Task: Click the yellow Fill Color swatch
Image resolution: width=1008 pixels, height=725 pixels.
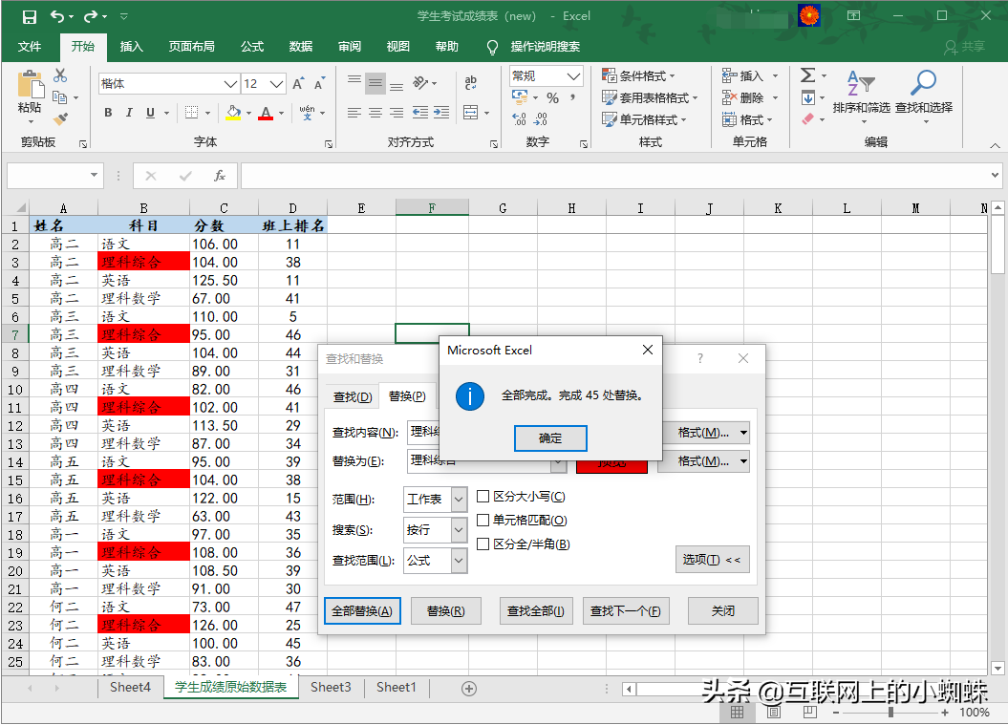Action: click(x=233, y=113)
